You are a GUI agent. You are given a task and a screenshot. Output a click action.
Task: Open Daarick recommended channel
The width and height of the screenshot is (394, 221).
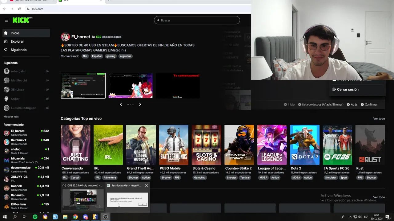point(26,188)
